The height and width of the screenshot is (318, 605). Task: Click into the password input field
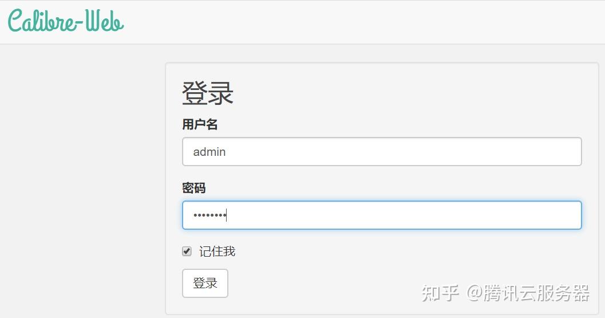[x=382, y=215]
